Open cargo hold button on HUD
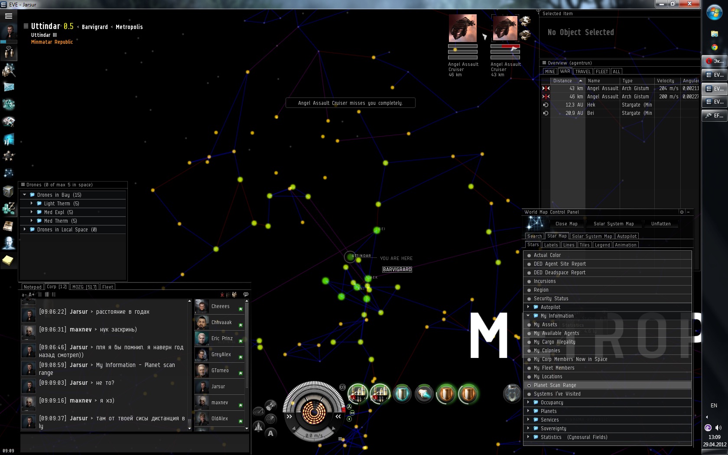The image size is (728, 455). tap(271, 406)
